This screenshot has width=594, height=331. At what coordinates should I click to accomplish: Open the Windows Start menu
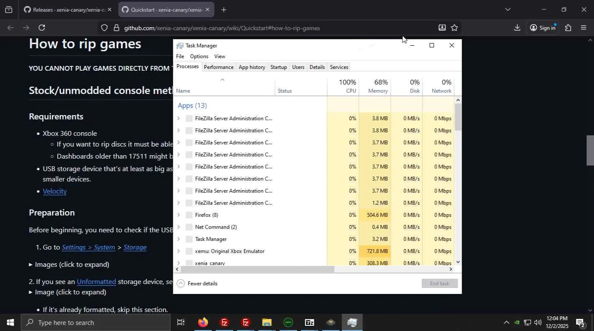click(x=10, y=322)
